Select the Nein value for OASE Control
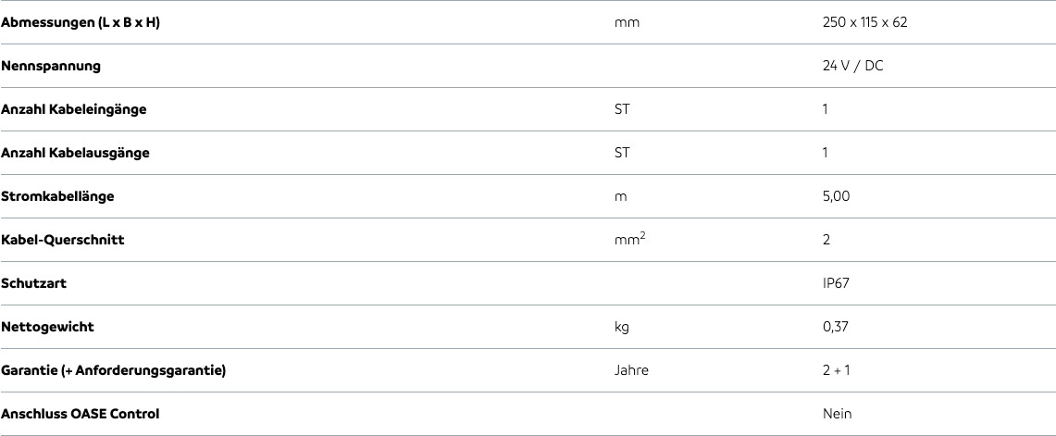 837,414
